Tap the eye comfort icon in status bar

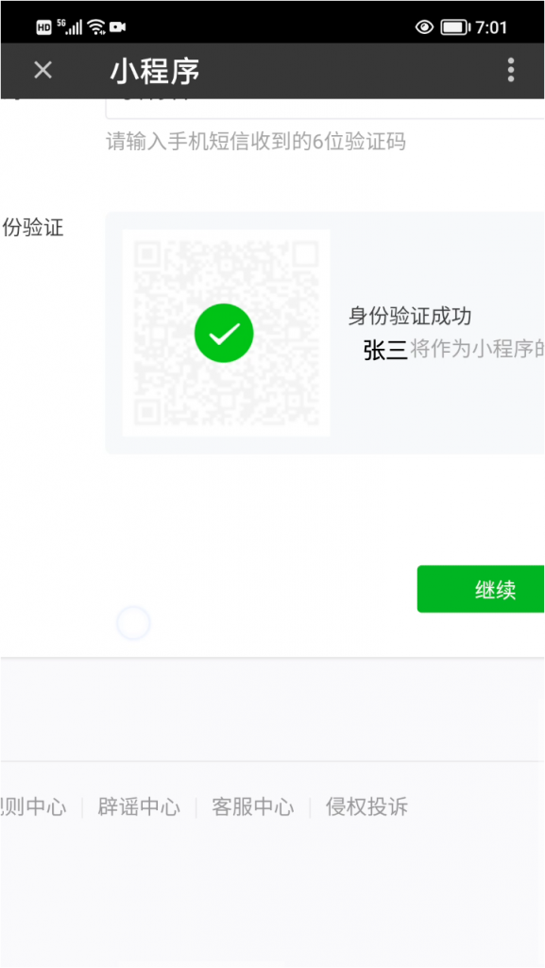click(424, 27)
